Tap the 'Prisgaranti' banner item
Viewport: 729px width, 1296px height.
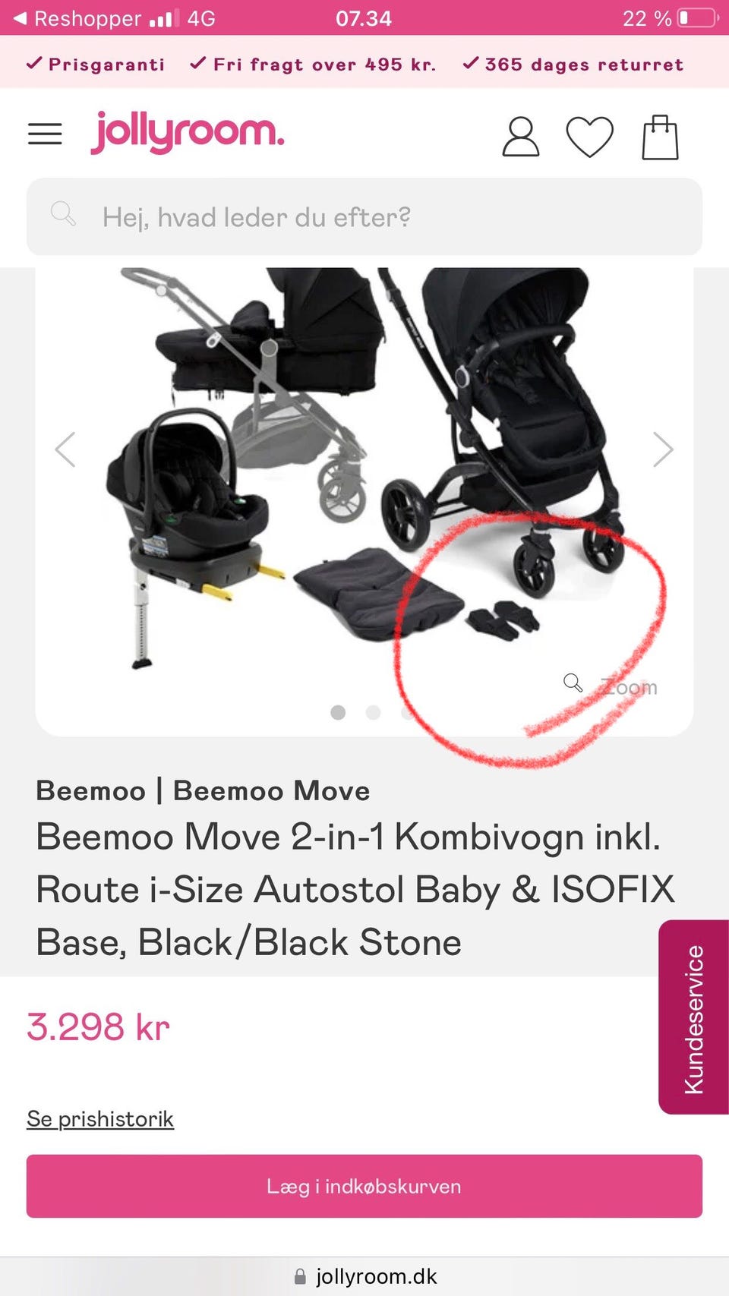(x=96, y=65)
